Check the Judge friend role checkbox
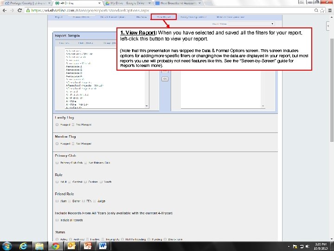Screen dimensions: 334x251 coord(94,201)
